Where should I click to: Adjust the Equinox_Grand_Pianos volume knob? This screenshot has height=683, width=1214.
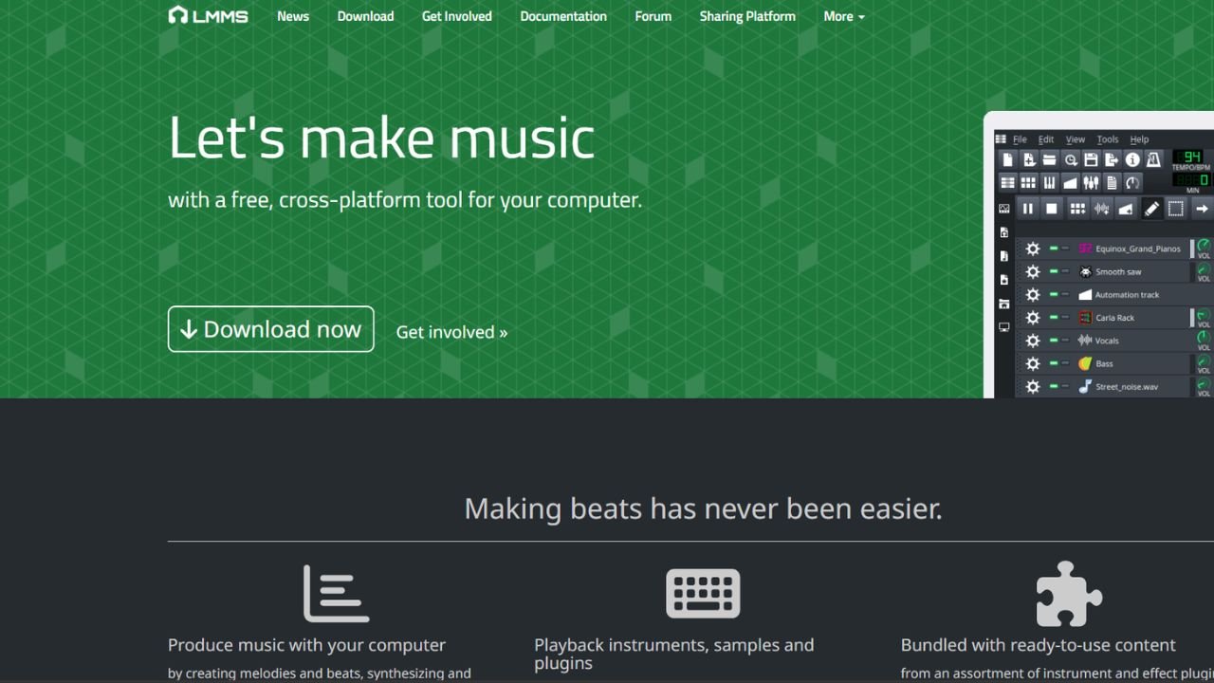click(x=1204, y=246)
